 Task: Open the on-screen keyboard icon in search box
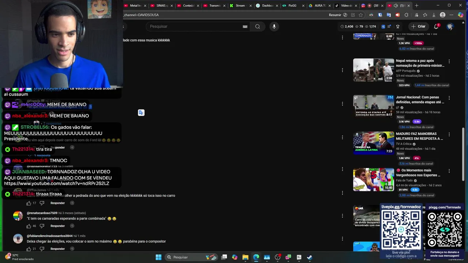click(x=245, y=26)
